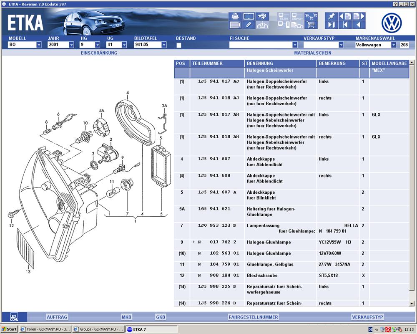417x334 pixels.
Task: Jump to first entry arrow icon
Action: [x=345, y=25]
